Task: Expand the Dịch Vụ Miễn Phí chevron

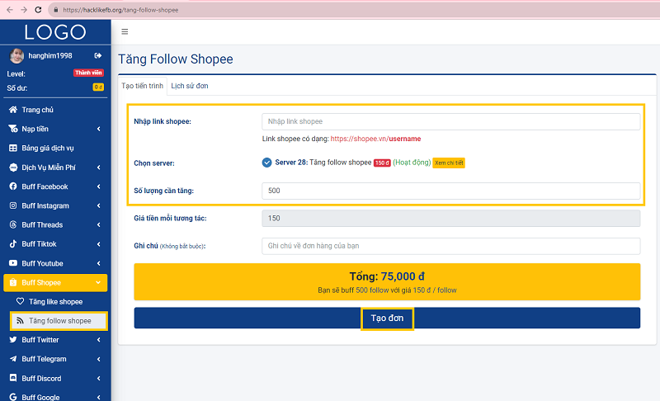Action: (98, 167)
